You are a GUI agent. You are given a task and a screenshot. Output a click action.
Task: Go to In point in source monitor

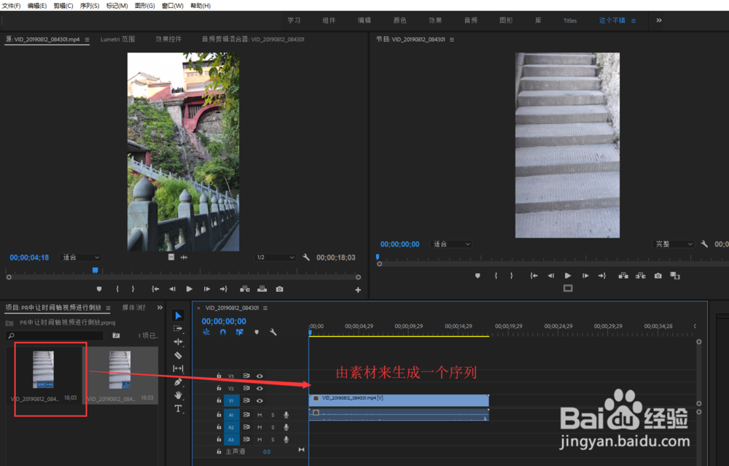[155, 289]
